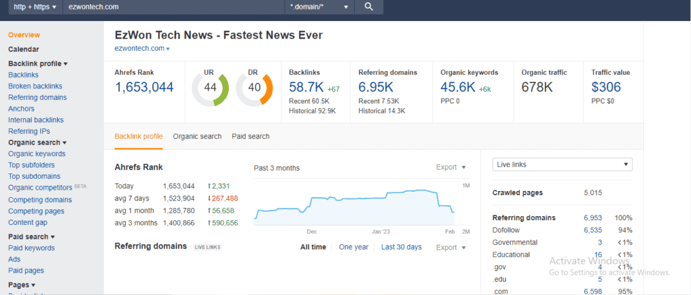Expand the ezwontech.com dropdown under title

[x=142, y=49]
